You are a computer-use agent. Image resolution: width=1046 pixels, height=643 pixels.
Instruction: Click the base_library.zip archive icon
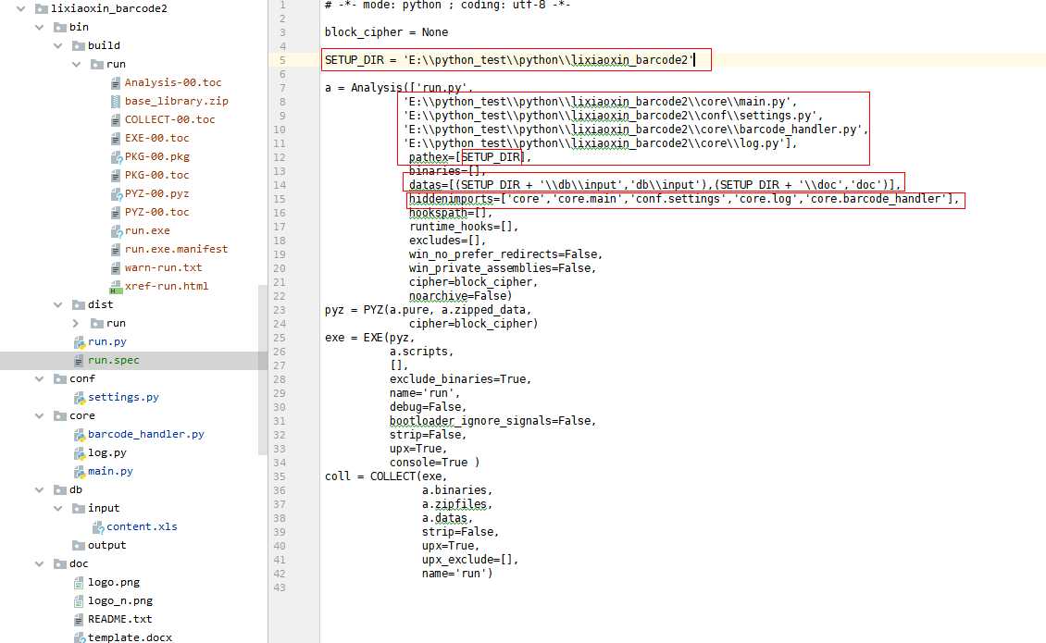coord(116,102)
